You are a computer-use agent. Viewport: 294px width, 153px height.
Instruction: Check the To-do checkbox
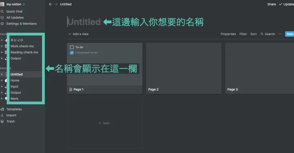coord(72,47)
